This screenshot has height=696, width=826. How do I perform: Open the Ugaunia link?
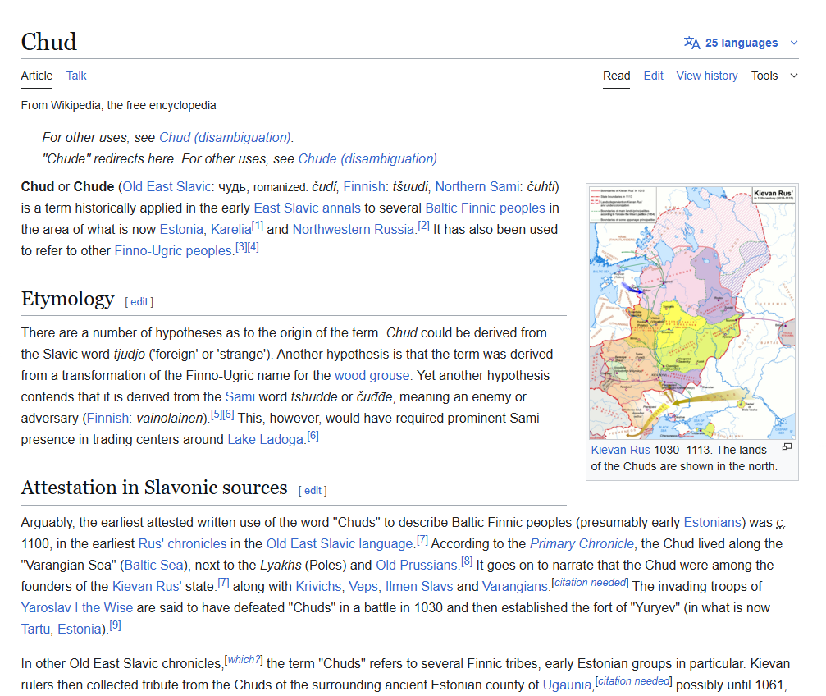click(x=567, y=685)
